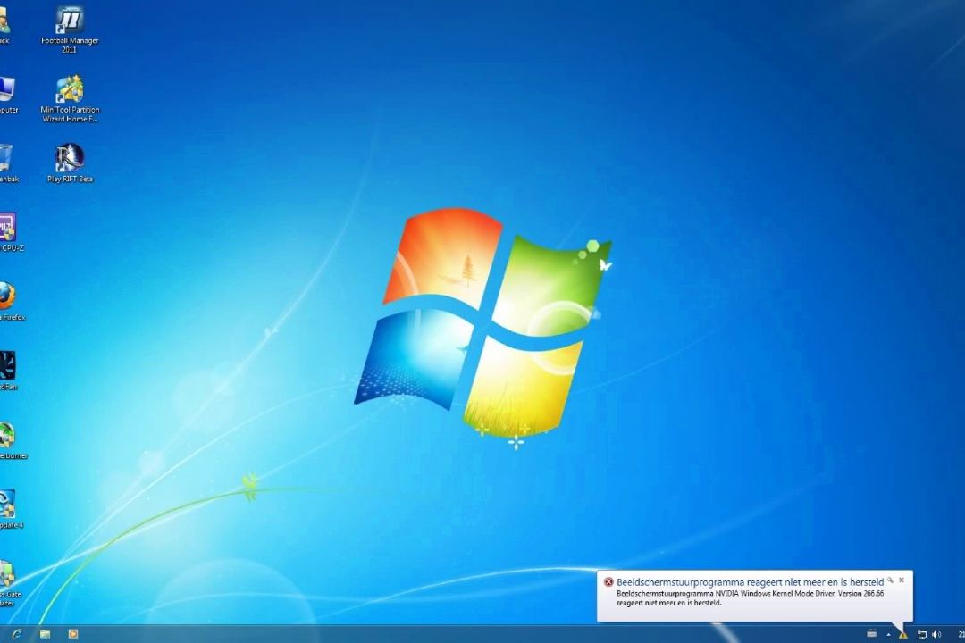Image resolution: width=965 pixels, height=643 pixels.
Task: Click the balloon title 'Beeldschermstuurprogramma reageert niet meer en is hersteld'
Action: [x=751, y=581]
